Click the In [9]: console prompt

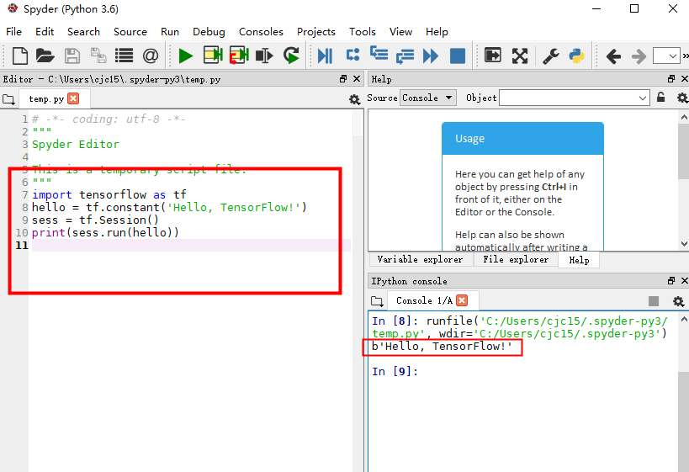(395, 371)
